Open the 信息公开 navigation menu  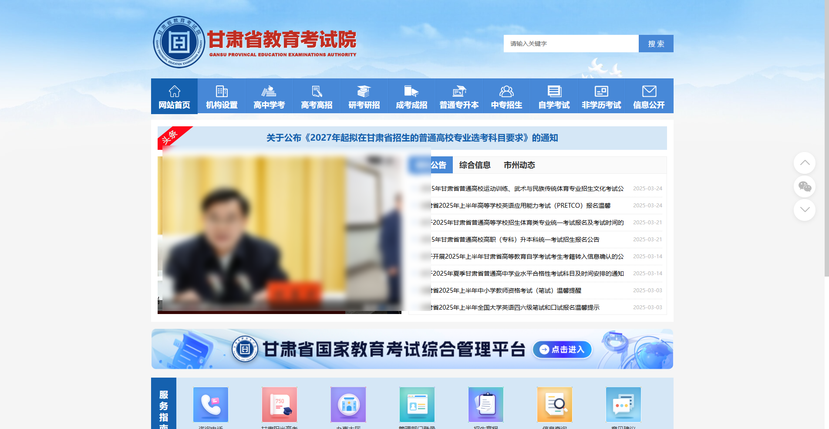point(648,96)
